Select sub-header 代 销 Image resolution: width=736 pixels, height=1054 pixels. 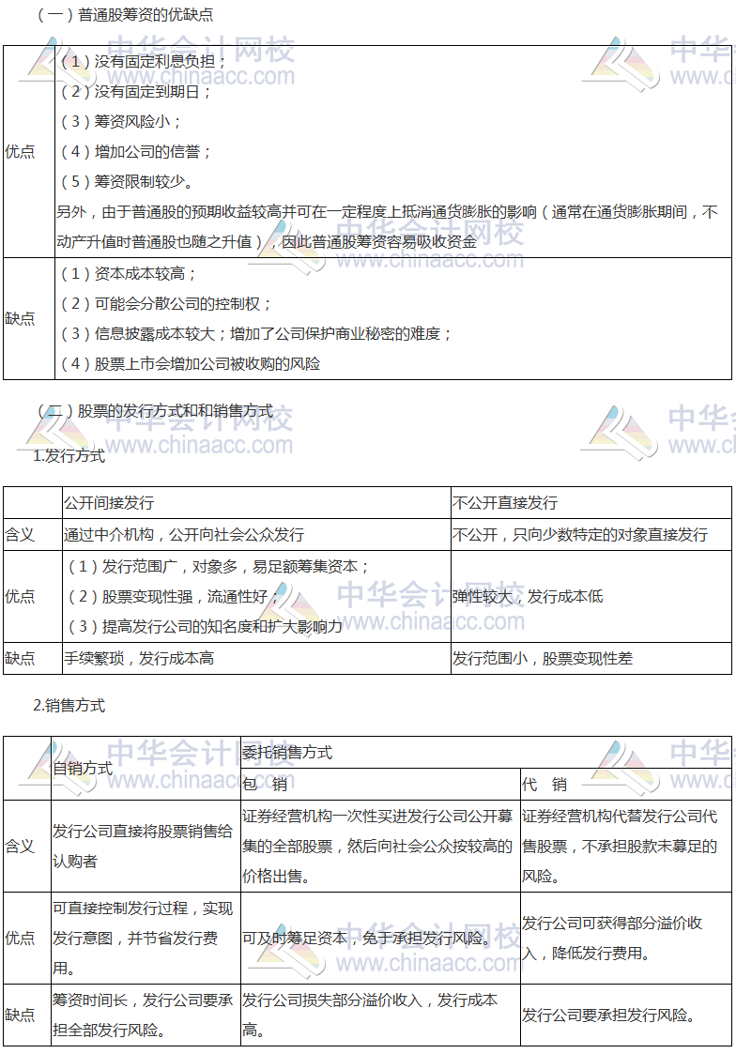click(x=544, y=785)
